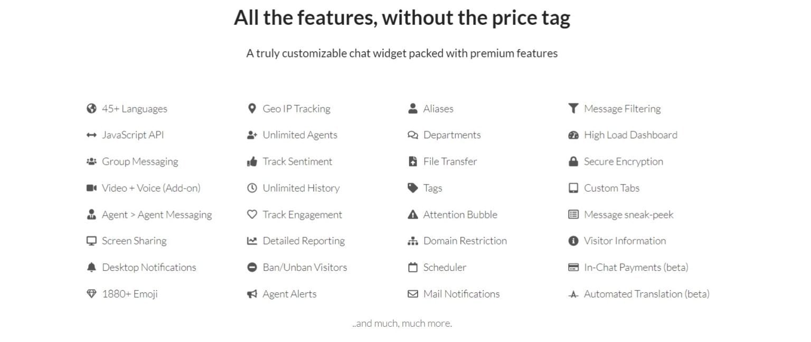This screenshot has height=342, width=811.
Task: Click the map pin Geo IP Tracking icon
Action: pos(252,109)
